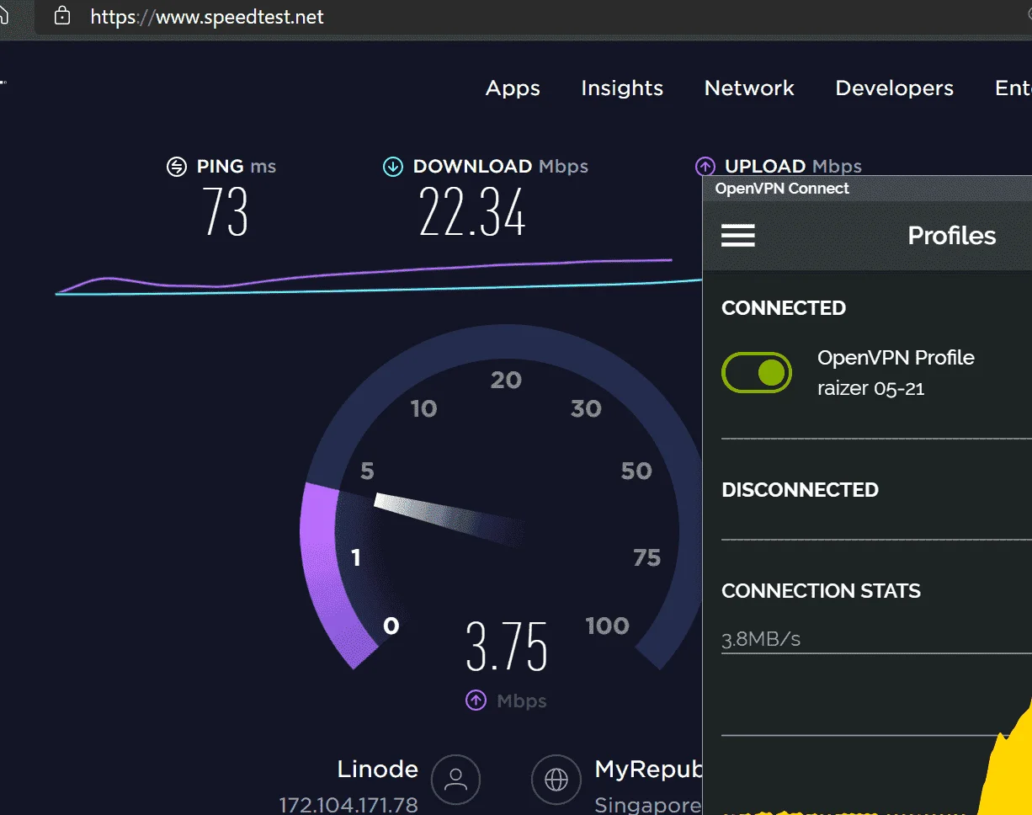Click the Profiles heading in OpenVPN
1032x815 pixels.
click(x=952, y=236)
